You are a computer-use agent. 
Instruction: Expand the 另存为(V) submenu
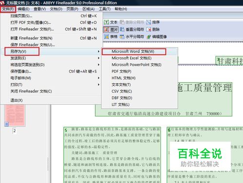(52, 52)
